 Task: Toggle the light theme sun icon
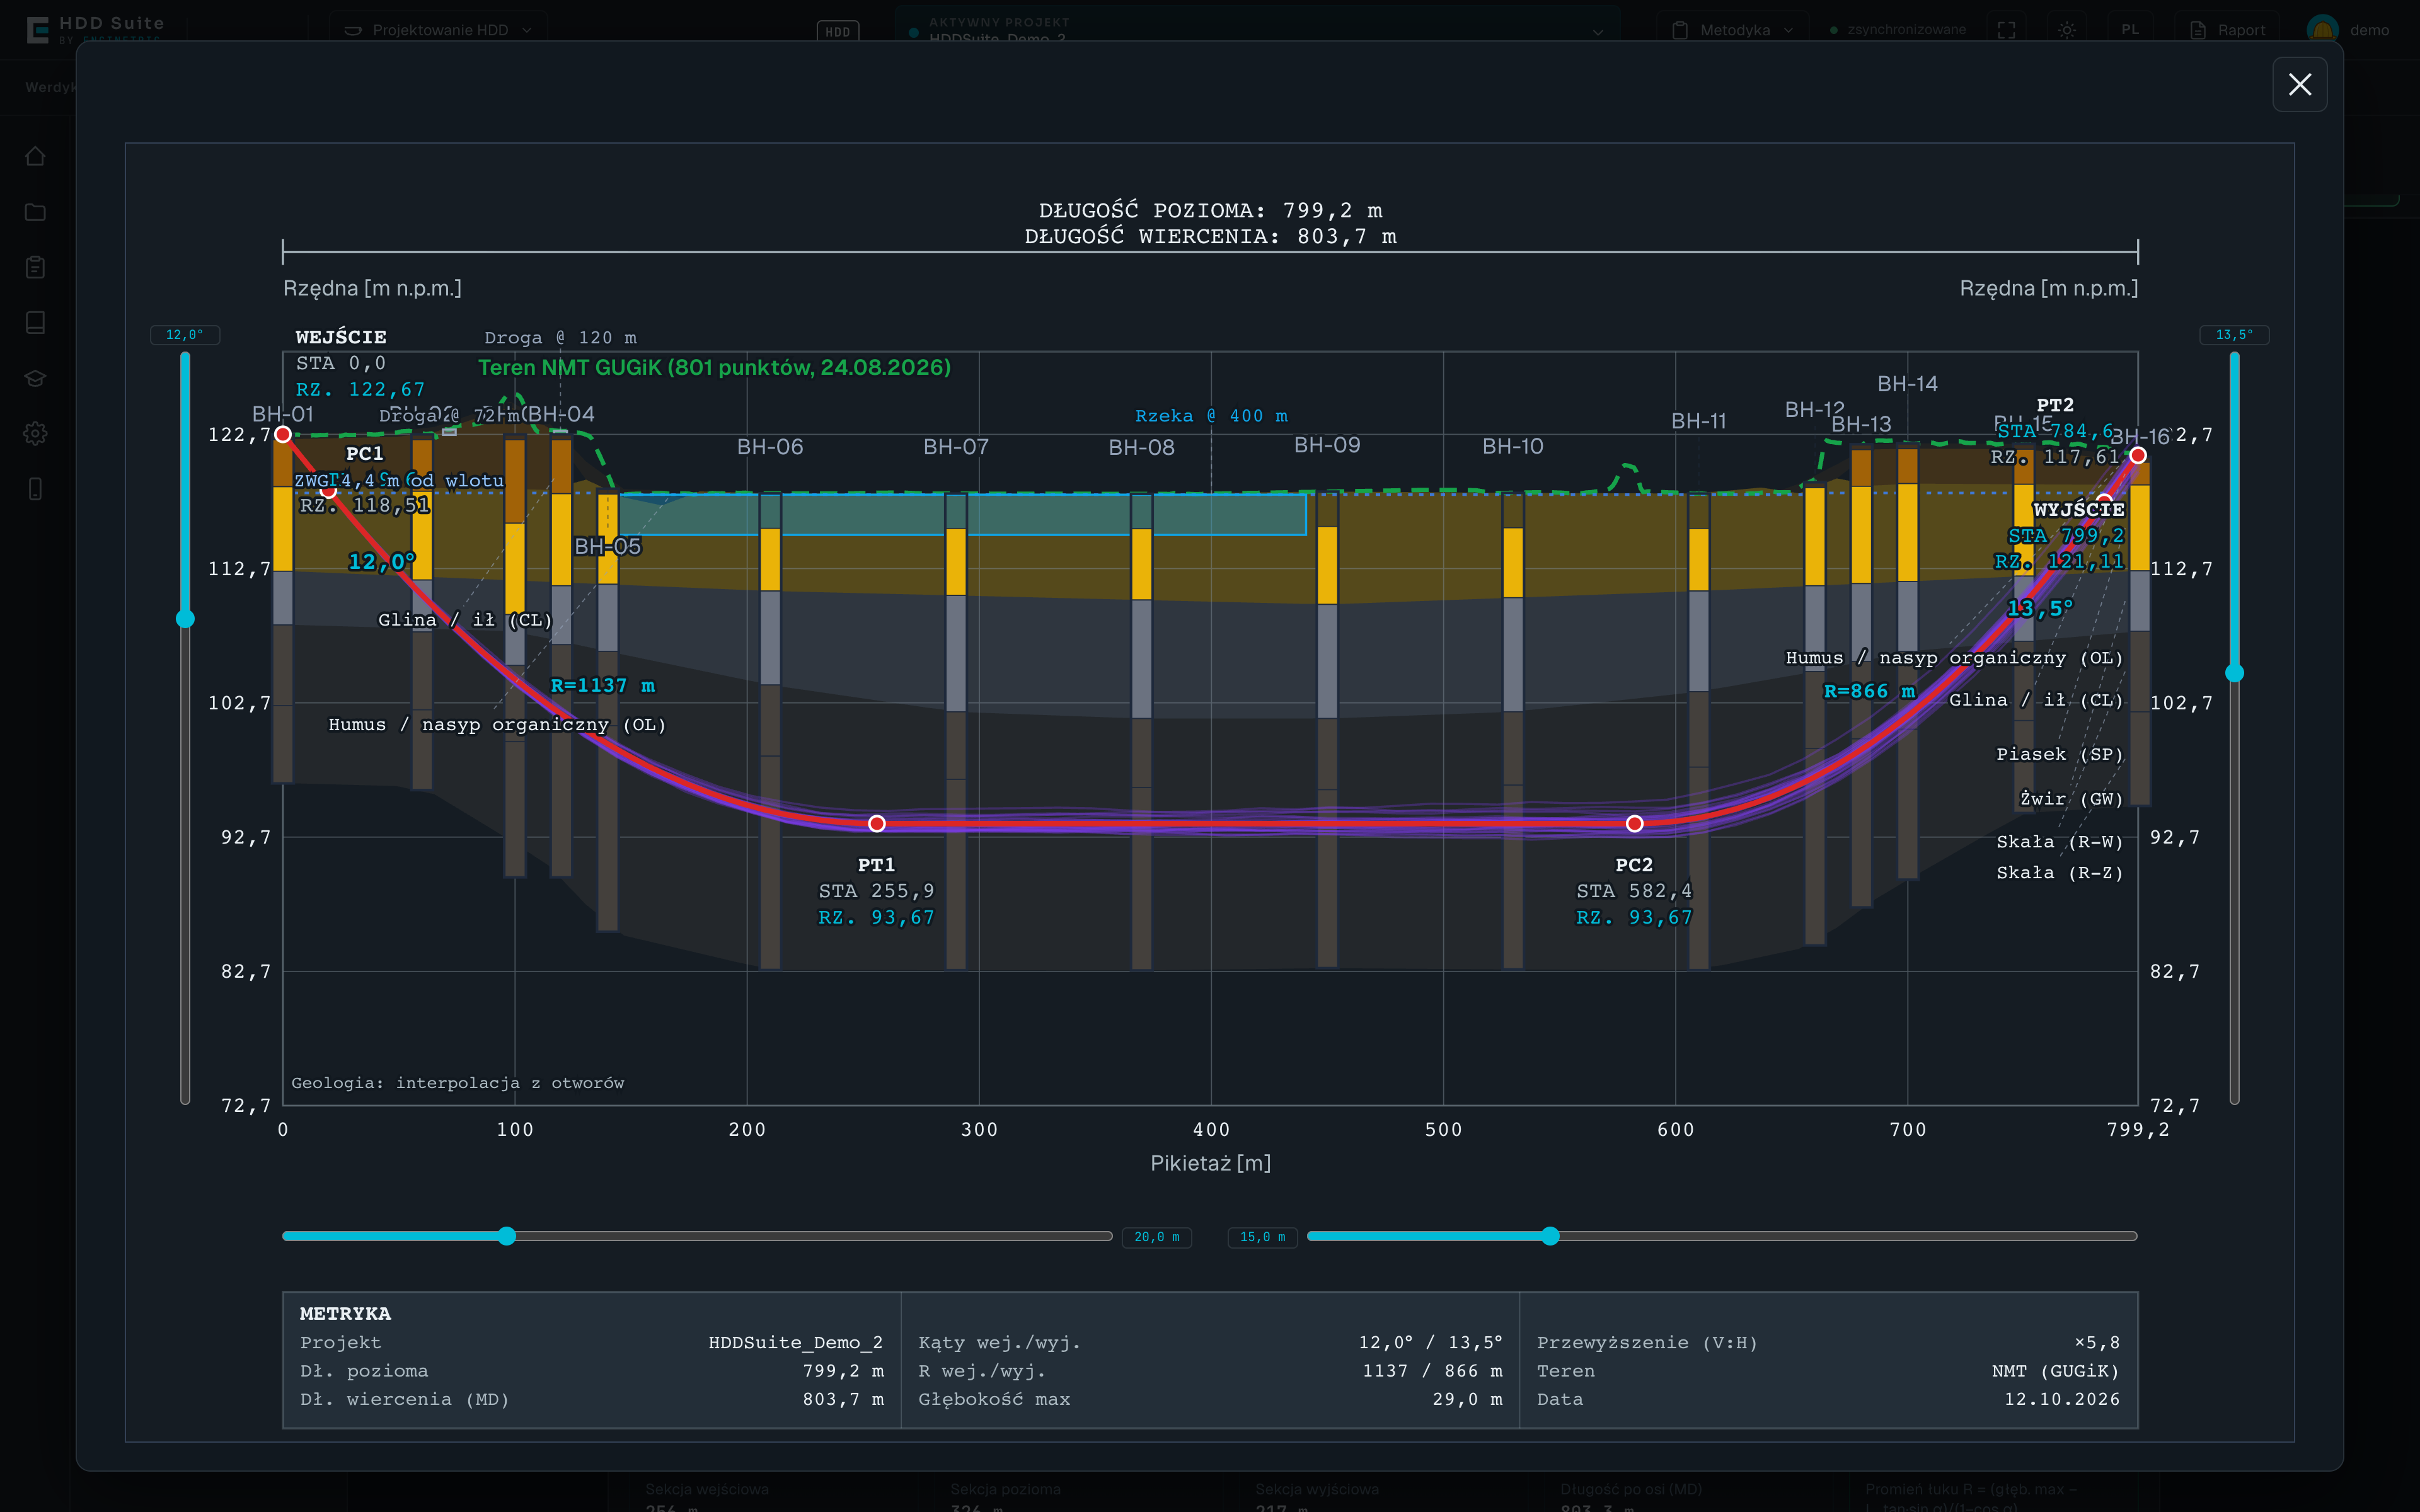[x=2067, y=30]
